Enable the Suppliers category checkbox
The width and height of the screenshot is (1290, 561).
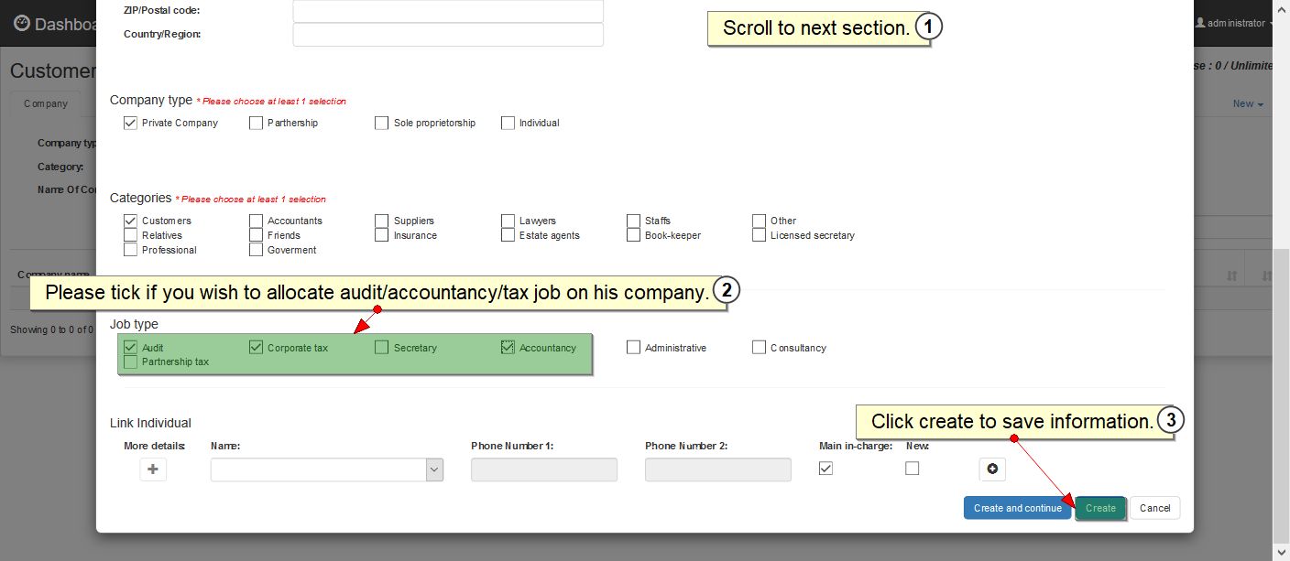[x=382, y=221]
